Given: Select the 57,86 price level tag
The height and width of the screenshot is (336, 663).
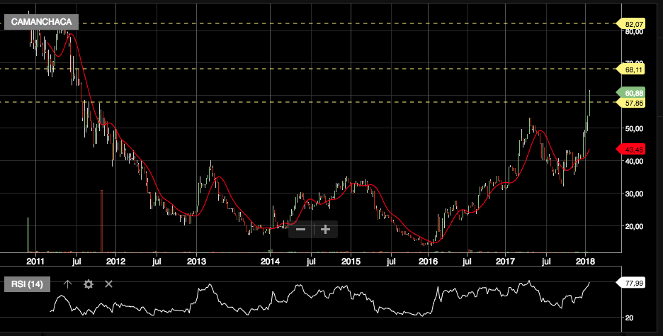Looking at the screenshot, I should pos(633,103).
